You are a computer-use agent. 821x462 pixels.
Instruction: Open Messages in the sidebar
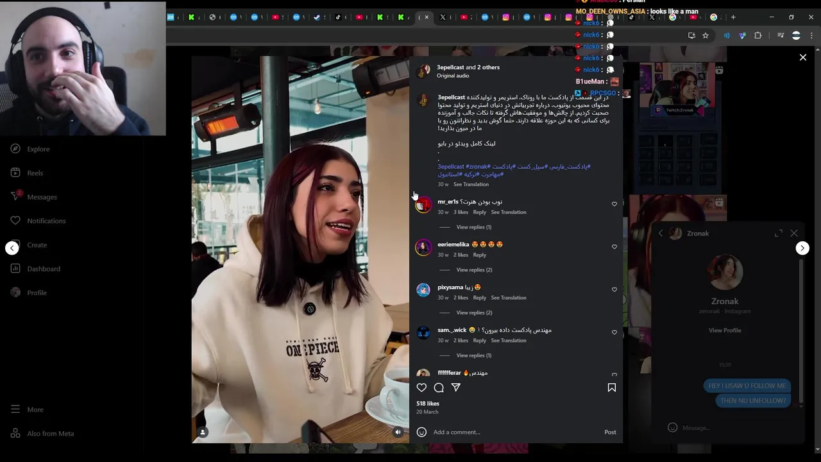[x=33, y=196]
